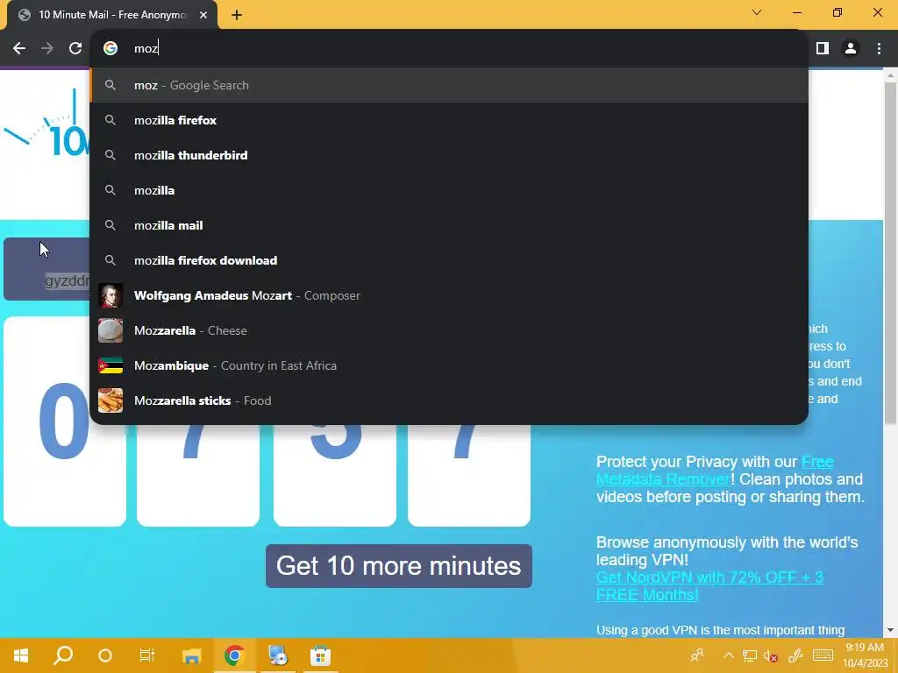Click the scrollbar down arrow

890,630
